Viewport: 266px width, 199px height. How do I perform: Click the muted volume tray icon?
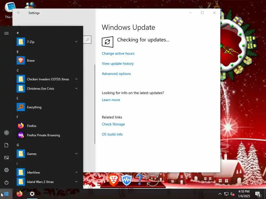[x=232, y=194]
